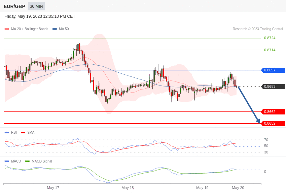This screenshot has height=193, width=286.
Task: Select the red 0.8662 support price tag
Action: click(x=273, y=112)
